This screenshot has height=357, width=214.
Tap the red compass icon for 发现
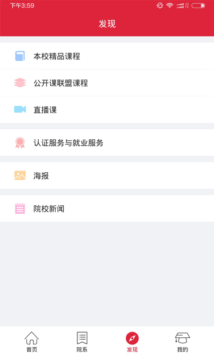tap(132, 338)
